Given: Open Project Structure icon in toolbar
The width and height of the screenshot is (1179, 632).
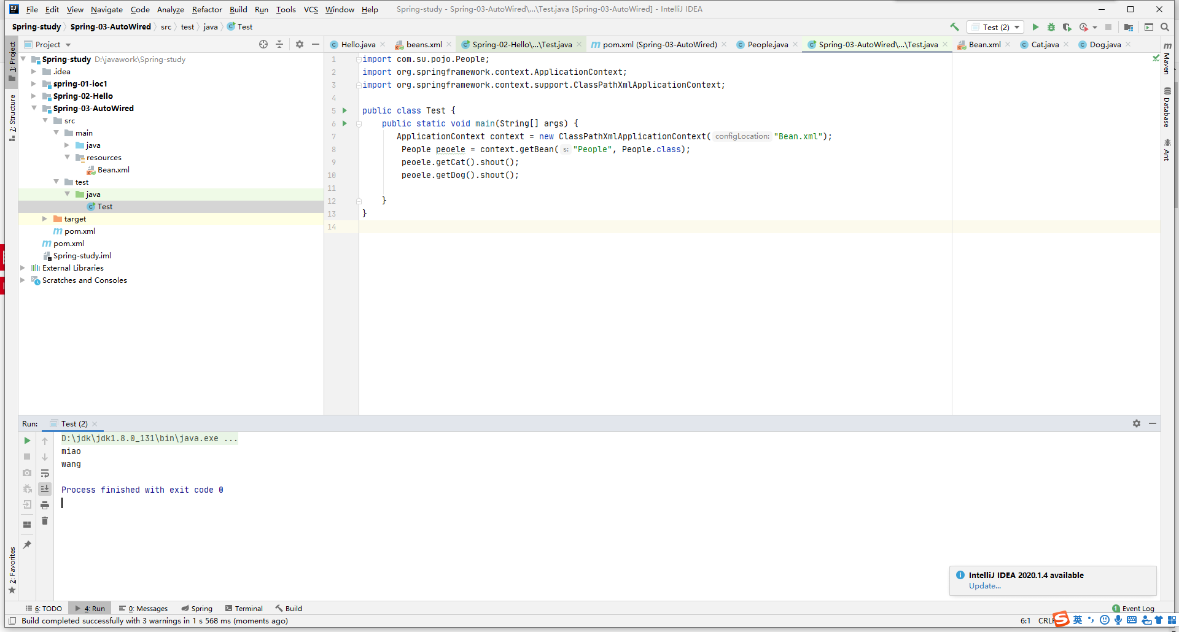Looking at the screenshot, I should 1129,27.
